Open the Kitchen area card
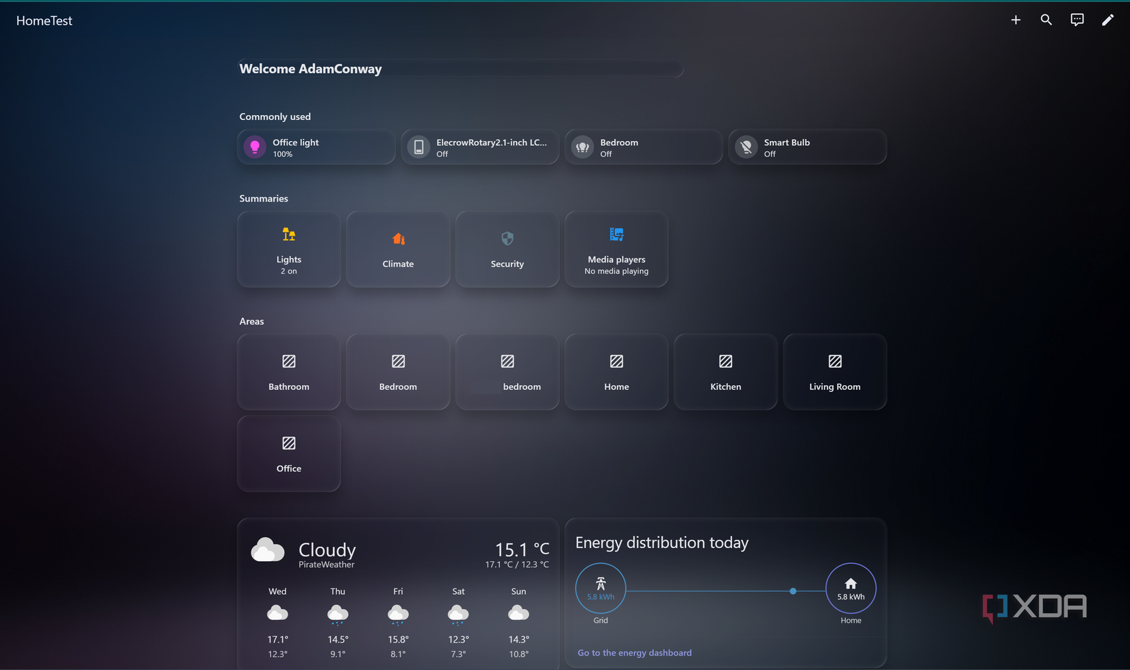1130x670 pixels. click(725, 371)
